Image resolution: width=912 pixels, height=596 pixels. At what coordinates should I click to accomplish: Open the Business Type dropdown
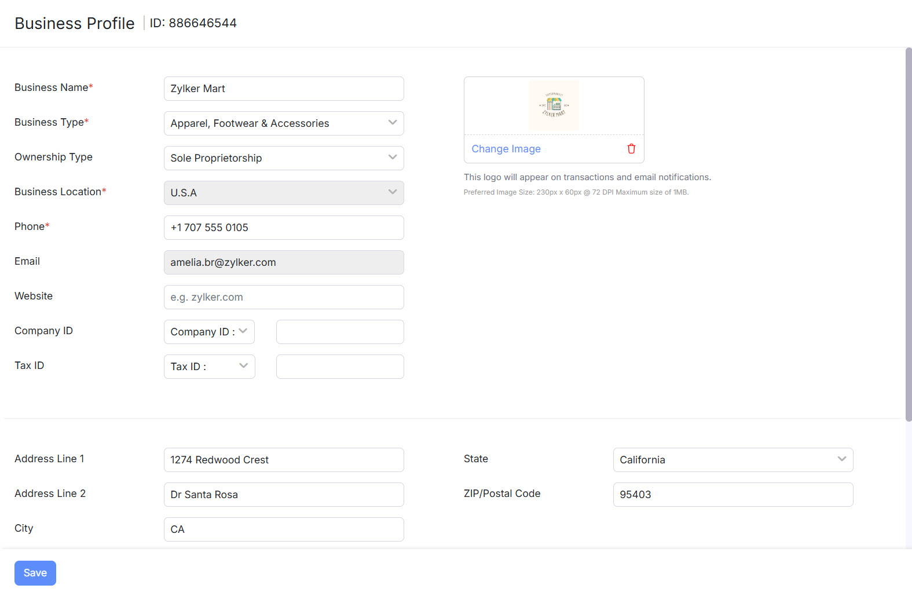coord(284,123)
